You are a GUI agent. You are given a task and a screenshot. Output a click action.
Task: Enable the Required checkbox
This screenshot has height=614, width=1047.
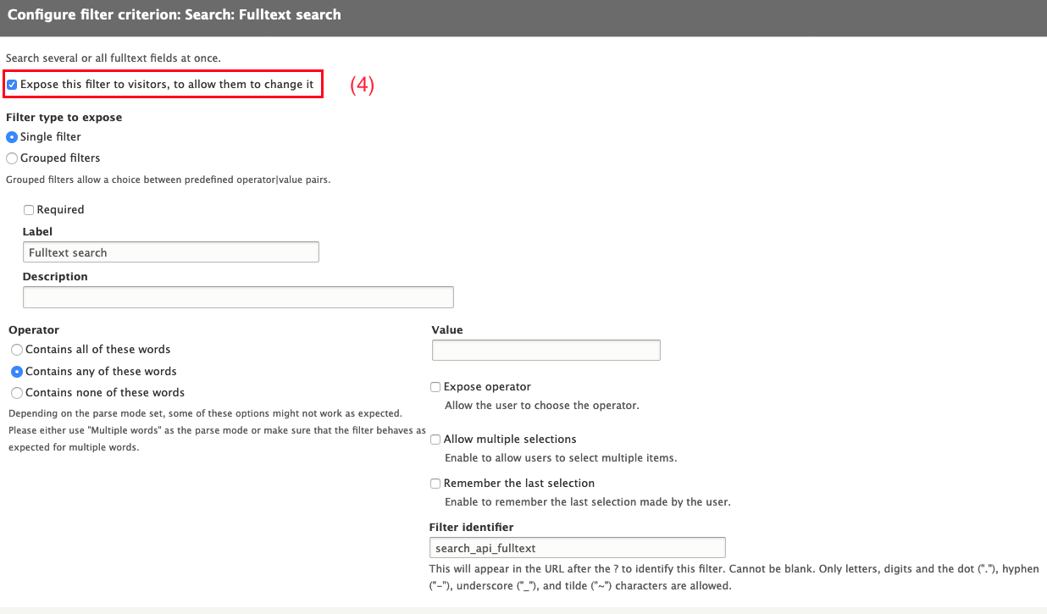click(x=29, y=210)
